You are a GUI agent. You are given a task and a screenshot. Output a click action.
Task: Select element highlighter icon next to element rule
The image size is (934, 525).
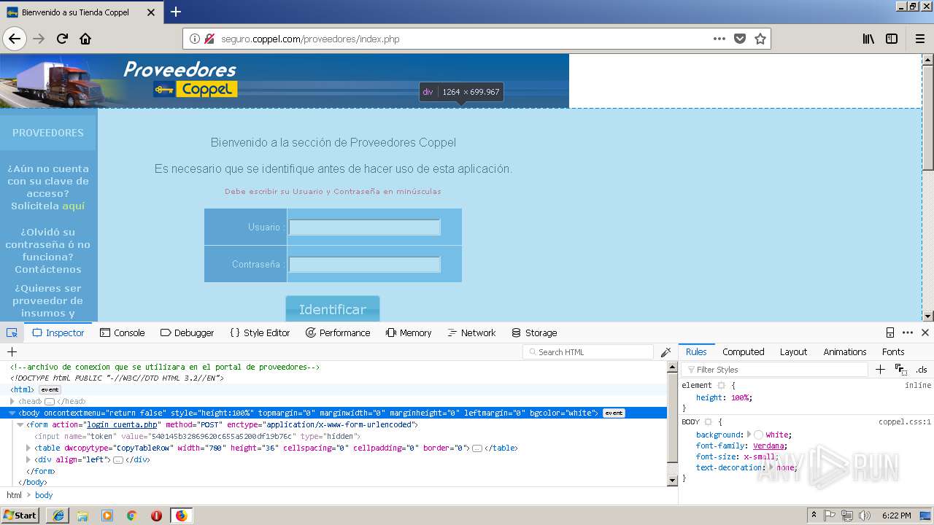pyautogui.click(x=721, y=385)
